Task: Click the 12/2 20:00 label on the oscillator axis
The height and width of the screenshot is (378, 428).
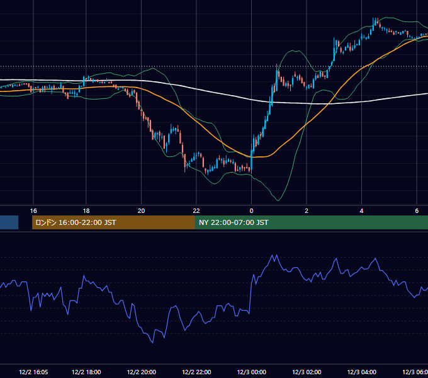Action: 142,372
